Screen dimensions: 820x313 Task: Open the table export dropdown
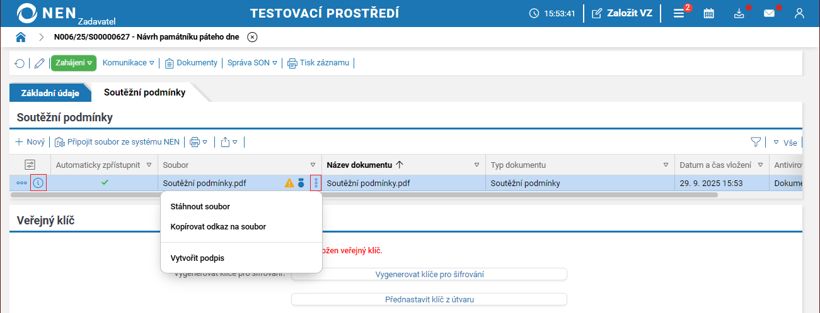pos(229,142)
